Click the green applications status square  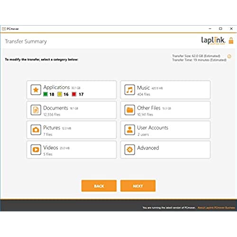click(46, 94)
